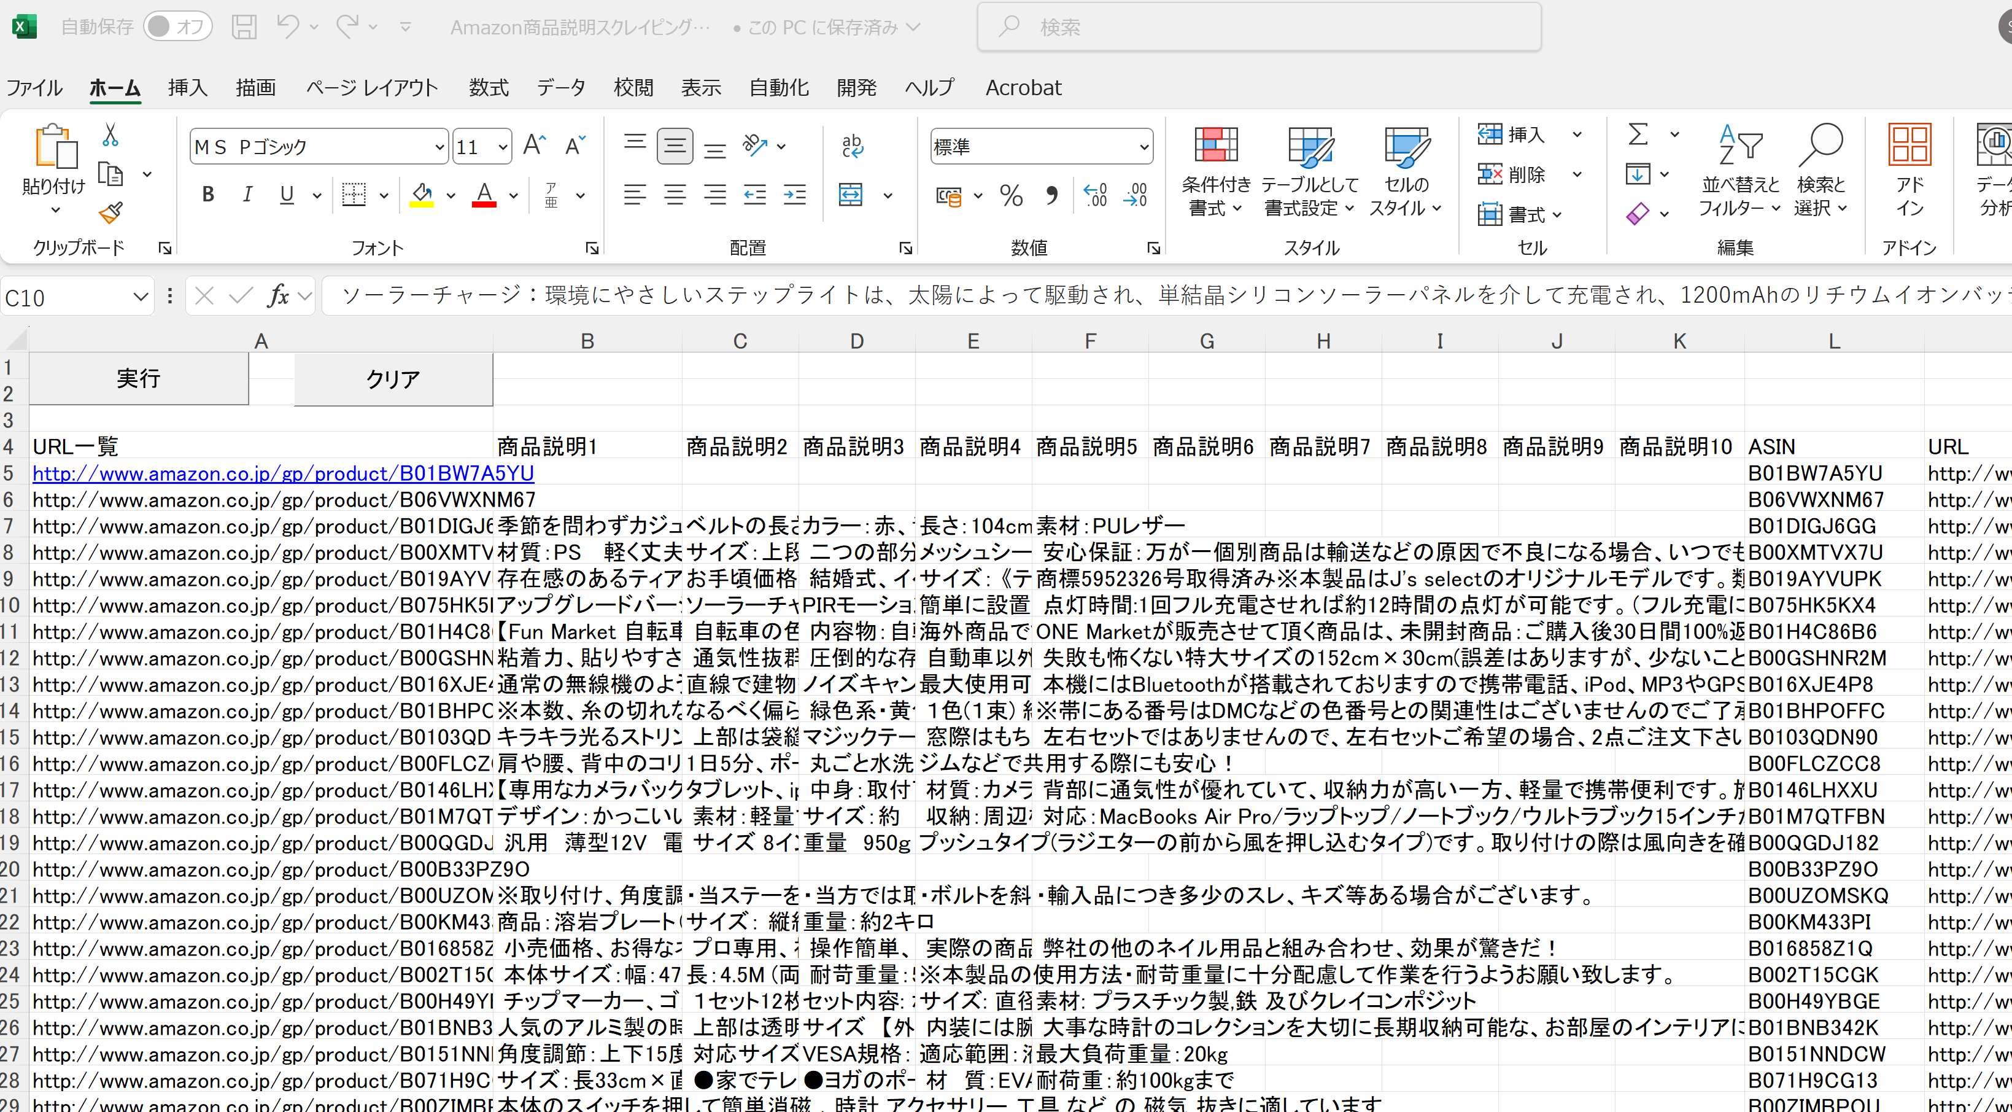The image size is (2012, 1112).
Task: Insert function with the fx icon
Action: (x=278, y=295)
